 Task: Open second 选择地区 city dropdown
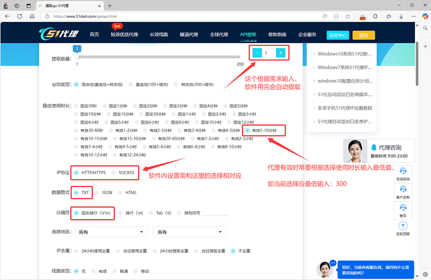click(190, 232)
